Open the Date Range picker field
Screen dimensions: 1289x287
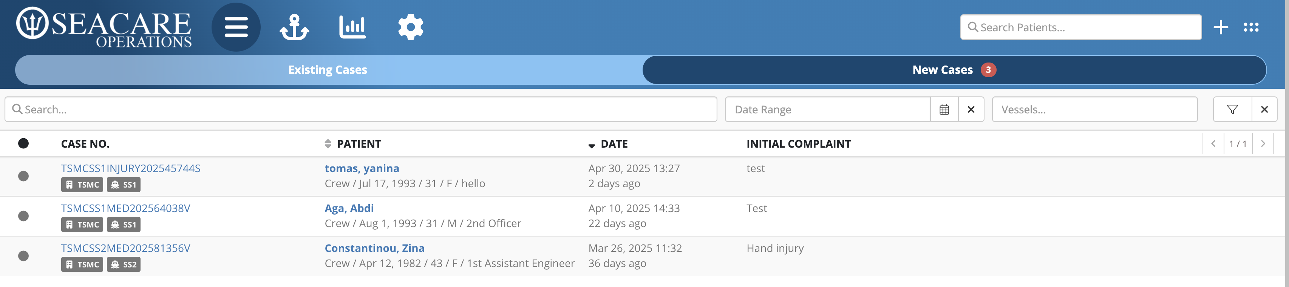[x=828, y=109]
